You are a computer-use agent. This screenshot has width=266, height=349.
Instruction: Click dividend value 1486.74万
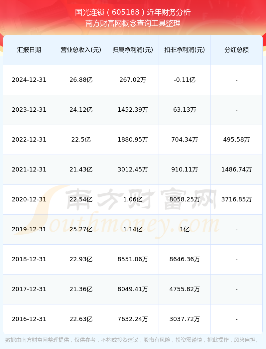pyautogui.click(x=237, y=170)
